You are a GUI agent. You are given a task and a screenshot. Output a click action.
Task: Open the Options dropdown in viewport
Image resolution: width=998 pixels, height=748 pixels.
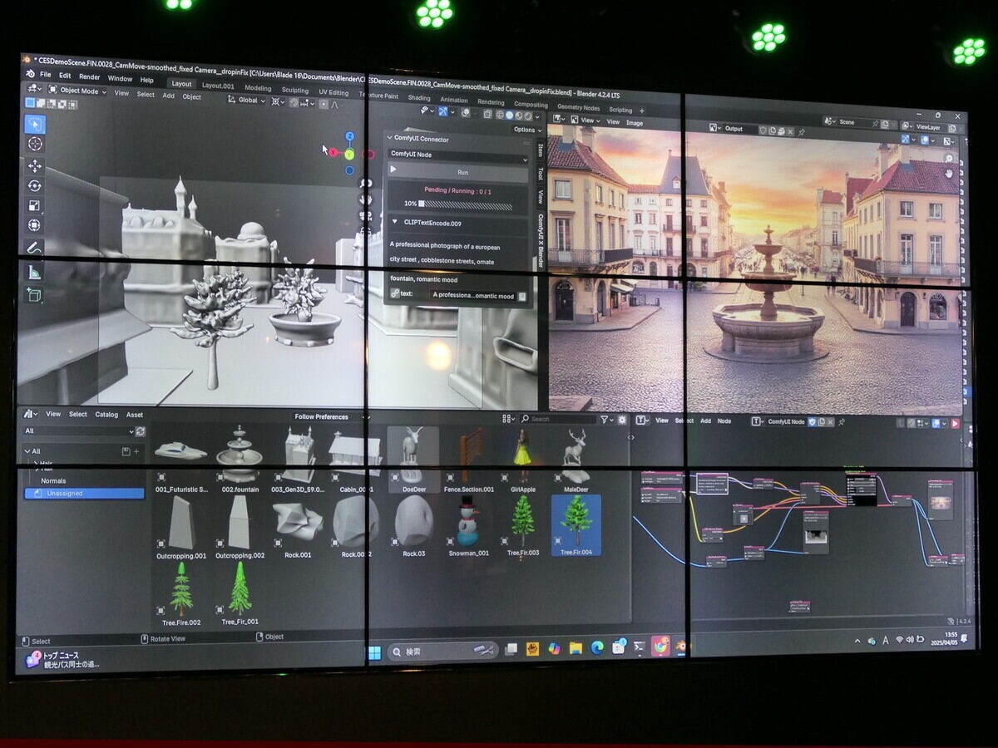tap(526, 130)
